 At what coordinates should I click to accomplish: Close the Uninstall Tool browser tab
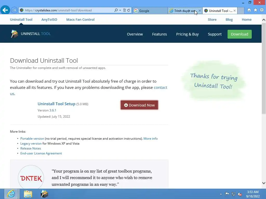pyautogui.click(x=235, y=11)
